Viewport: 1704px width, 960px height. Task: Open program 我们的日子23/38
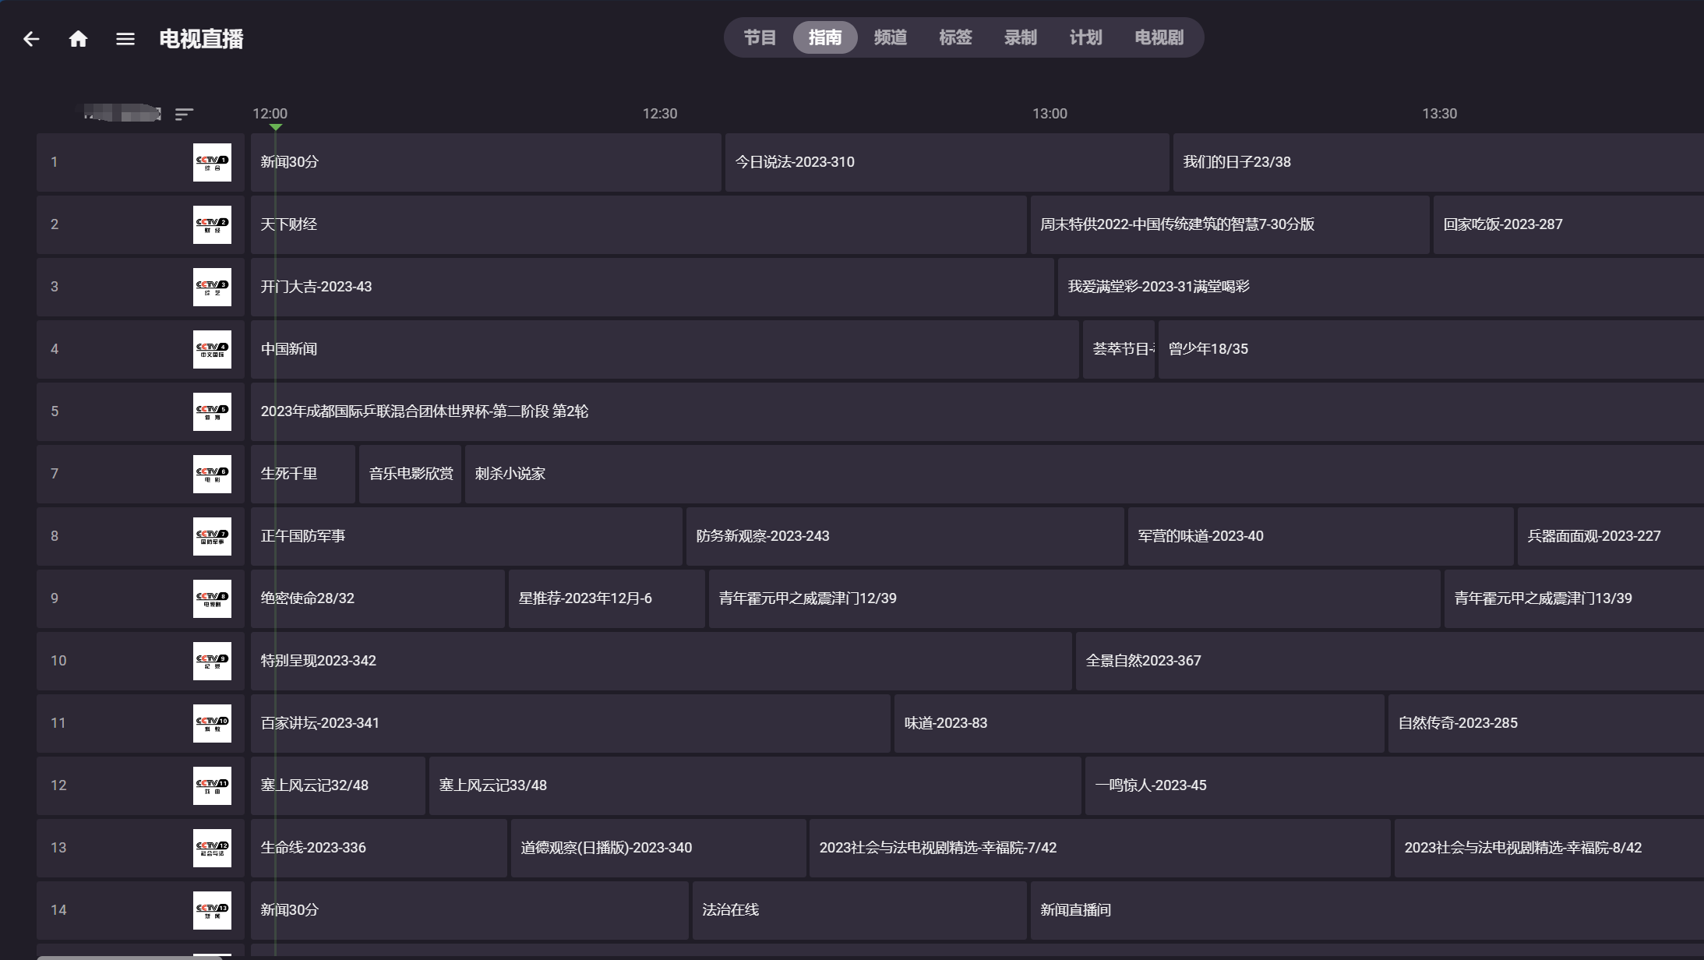point(1438,162)
